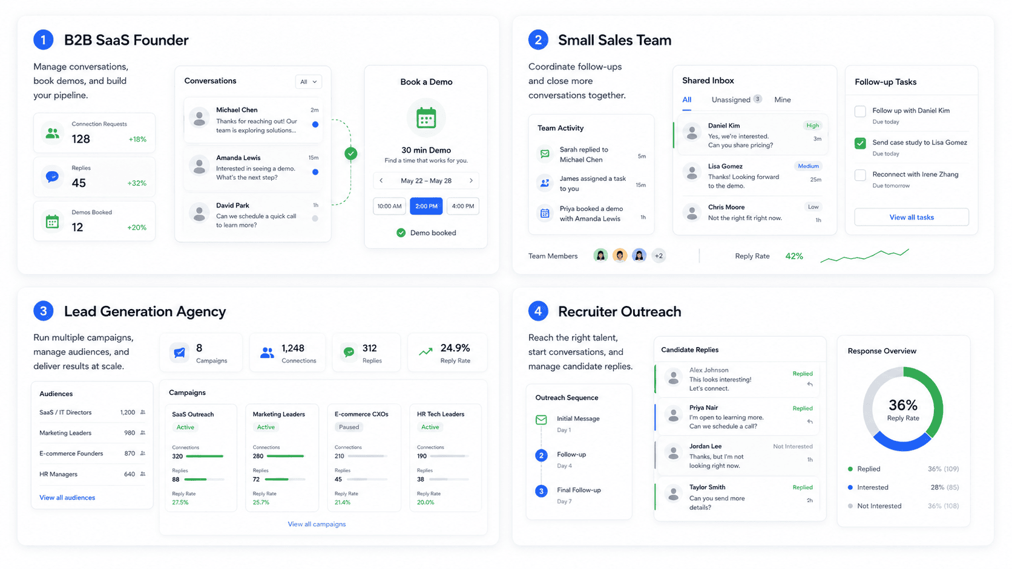Viewport: 1012px width, 569px height.
Task: Click the people icon in SaaS / IT Directors row
Action: 143,412
